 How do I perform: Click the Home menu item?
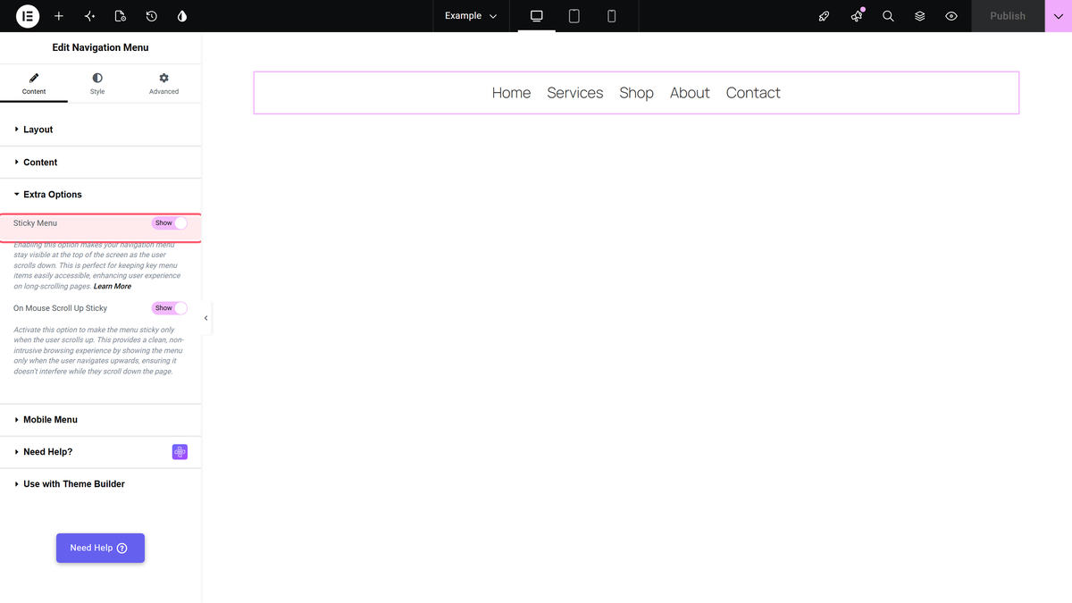(511, 93)
